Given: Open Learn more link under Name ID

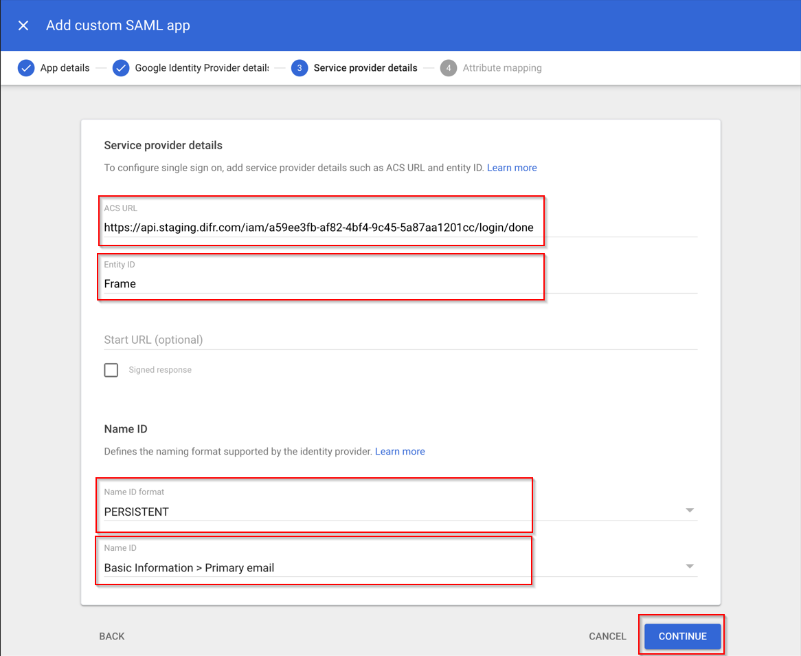Looking at the screenshot, I should pos(400,452).
